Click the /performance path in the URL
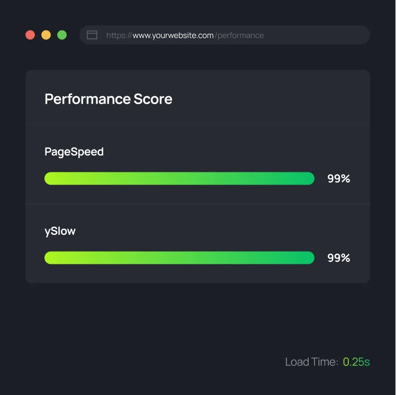The width and height of the screenshot is (396, 395). point(239,35)
